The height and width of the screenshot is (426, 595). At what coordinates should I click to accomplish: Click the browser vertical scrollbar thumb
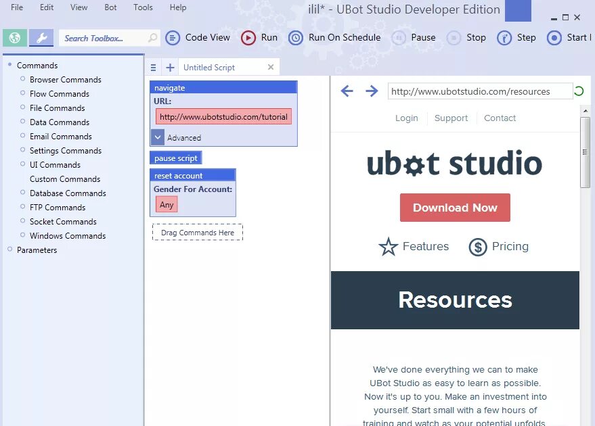[x=585, y=152]
